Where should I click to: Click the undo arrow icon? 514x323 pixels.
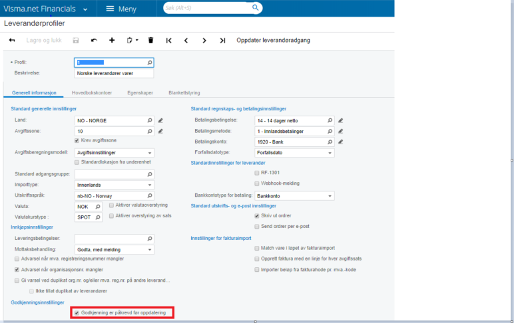[94, 41]
